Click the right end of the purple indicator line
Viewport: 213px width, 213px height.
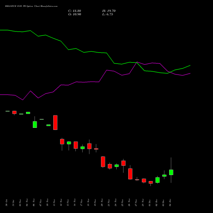[190, 73]
